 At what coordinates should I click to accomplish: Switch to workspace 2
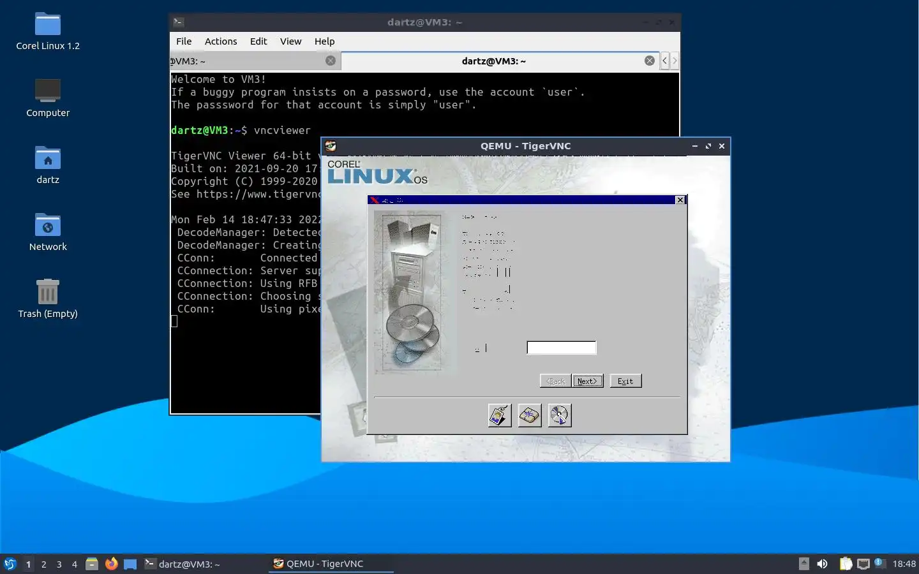(x=43, y=564)
